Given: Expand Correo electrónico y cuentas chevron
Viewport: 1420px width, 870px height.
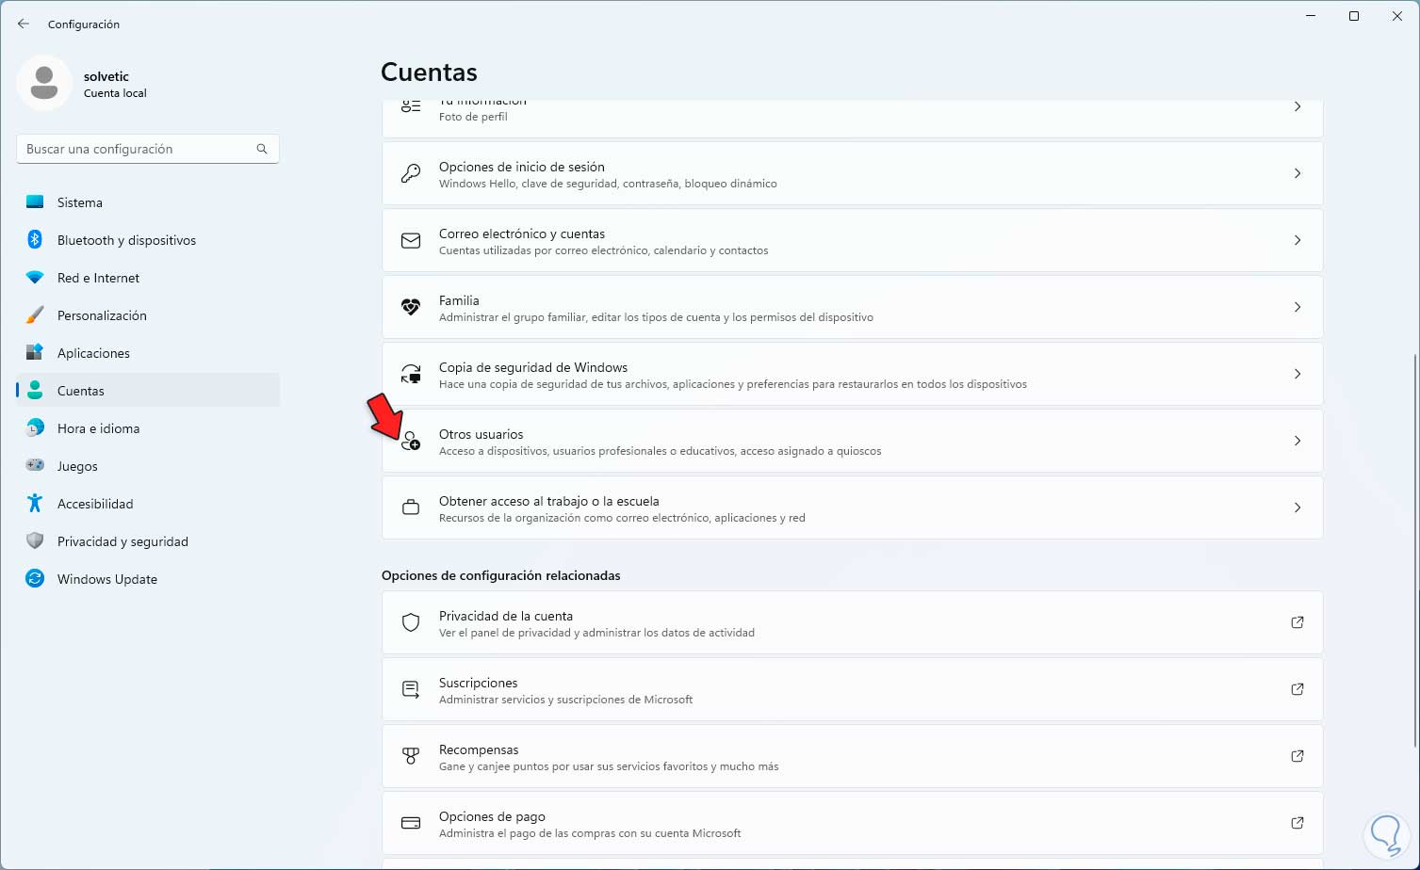Looking at the screenshot, I should pyautogui.click(x=1298, y=241).
